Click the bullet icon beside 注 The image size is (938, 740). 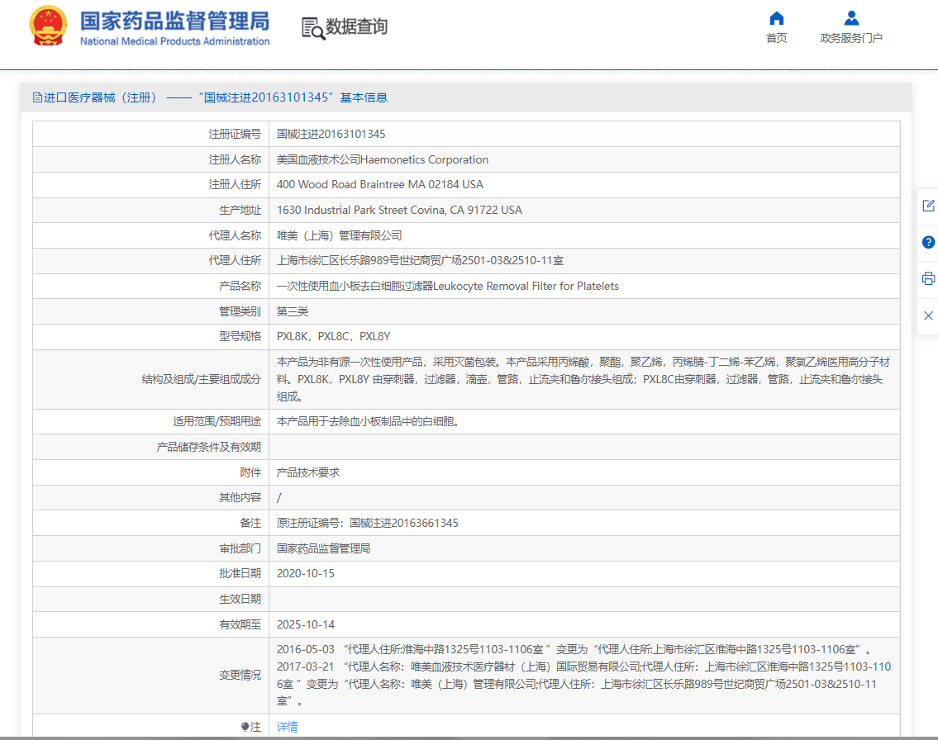click(245, 727)
